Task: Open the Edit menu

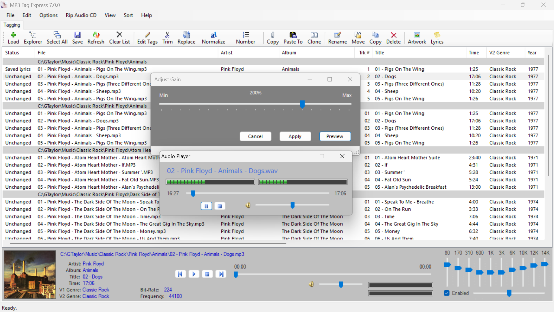Action: 27,15
